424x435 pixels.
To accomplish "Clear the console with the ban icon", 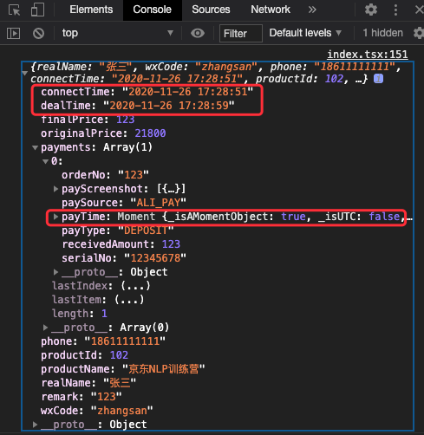I will [x=38, y=33].
